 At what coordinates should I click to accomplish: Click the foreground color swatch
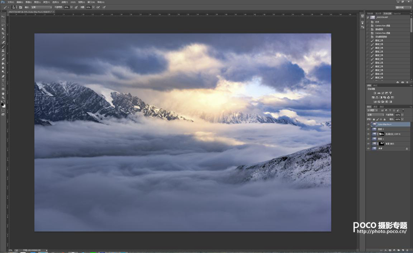point(2,104)
